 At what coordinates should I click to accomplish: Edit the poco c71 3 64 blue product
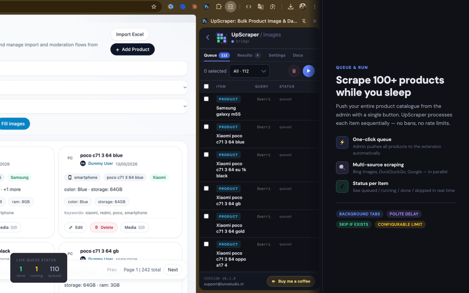point(76,227)
